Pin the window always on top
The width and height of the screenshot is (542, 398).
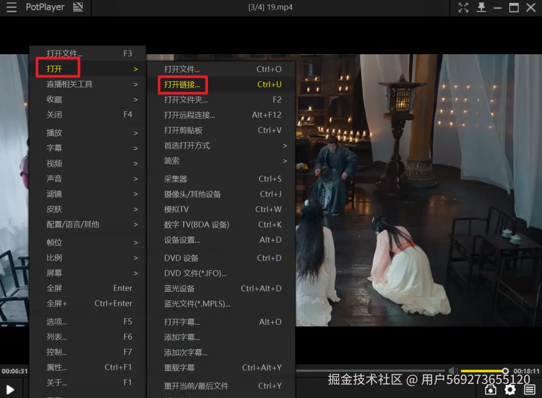coord(481,7)
